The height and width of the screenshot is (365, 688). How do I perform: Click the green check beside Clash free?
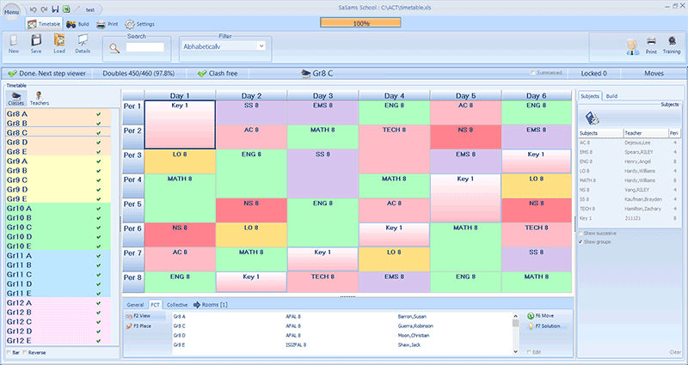tap(202, 74)
